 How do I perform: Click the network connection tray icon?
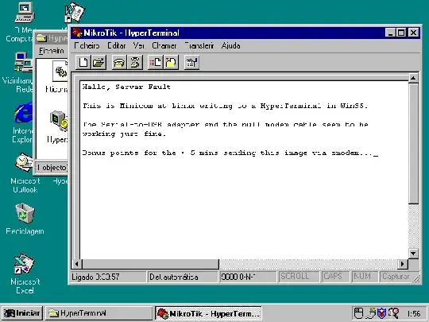click(372, 313)
